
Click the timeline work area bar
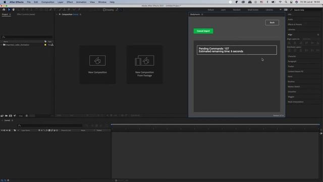(x=216, y=124)
